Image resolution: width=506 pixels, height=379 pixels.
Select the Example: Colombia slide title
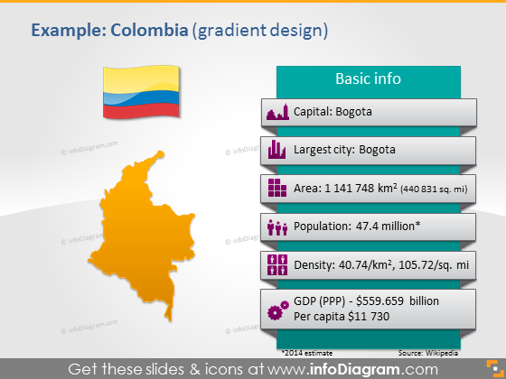180,31
